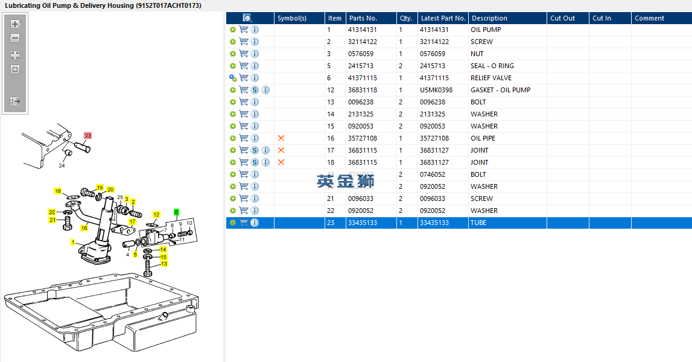This screenshot has height=362, width=692.
Task: Click supersession S icon for GASKET - OIL PUMP
Action: 255,90
